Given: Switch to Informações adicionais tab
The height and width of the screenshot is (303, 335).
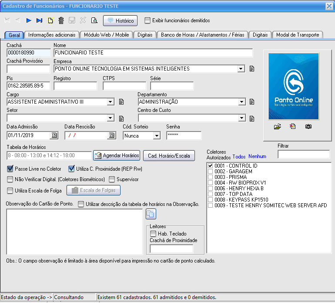Looking at the screenshot, I should click(52, 35).
